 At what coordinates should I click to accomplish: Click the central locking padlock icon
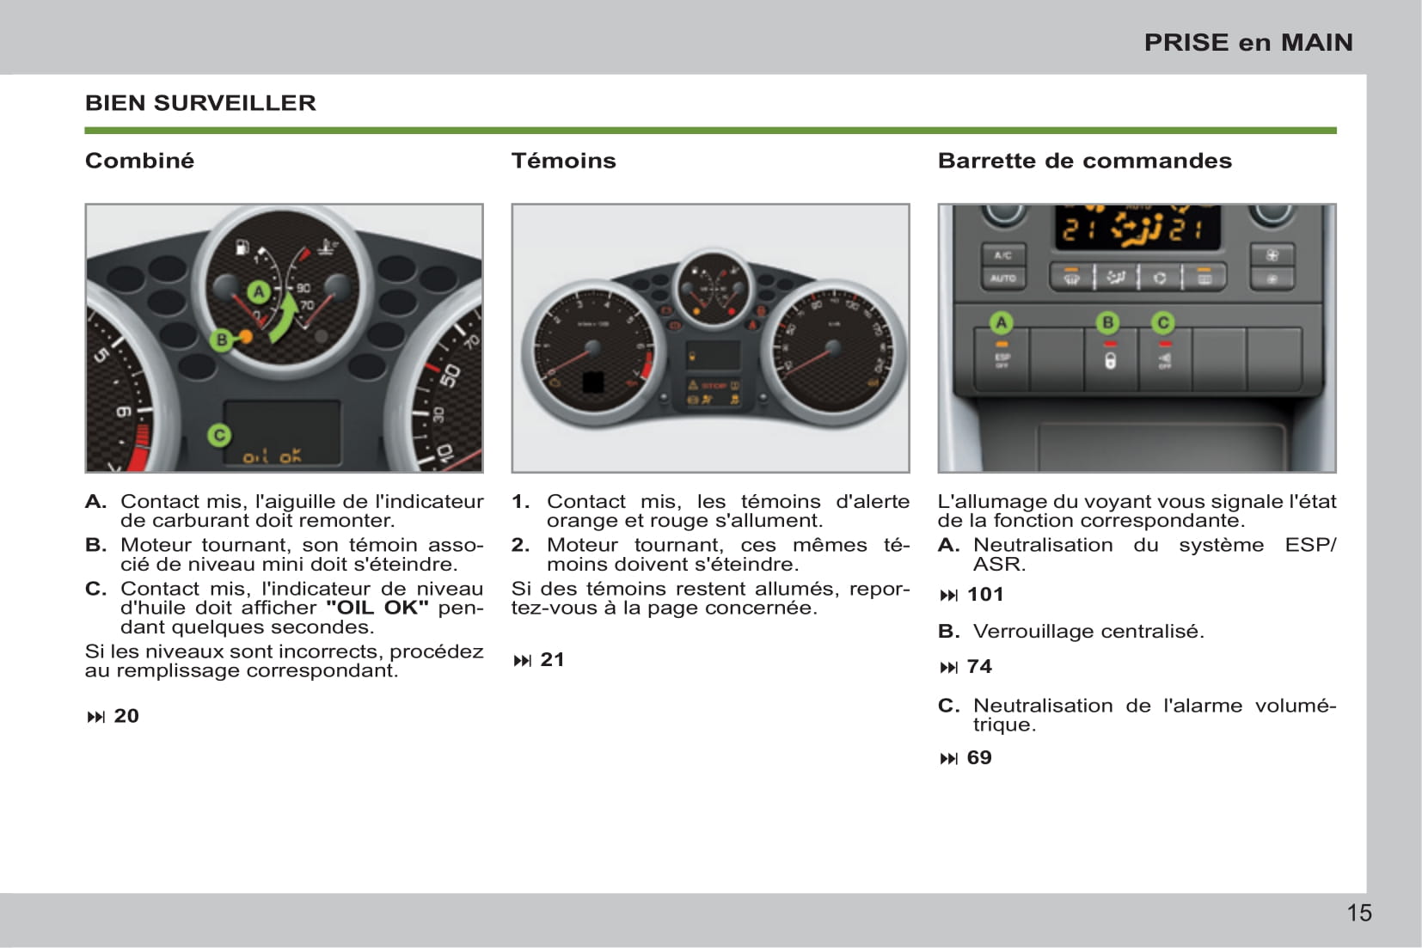(1109, 360)
